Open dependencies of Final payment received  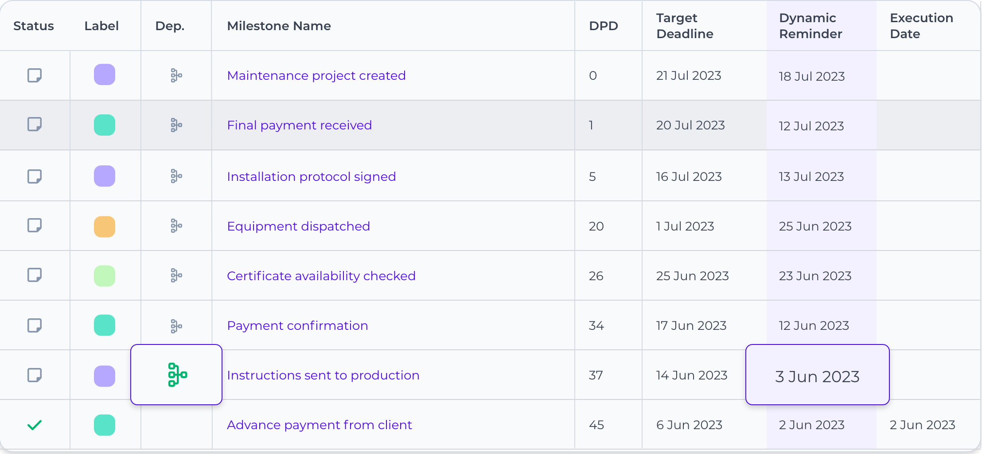tap(176, 125)
